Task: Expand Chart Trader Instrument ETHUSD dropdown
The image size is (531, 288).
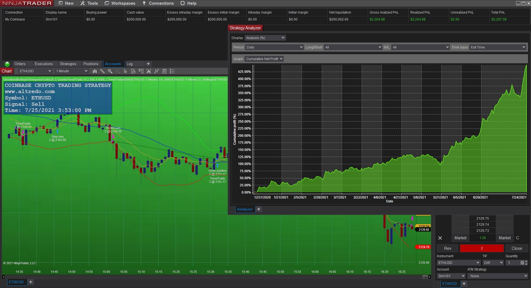Action: (459, 263)
